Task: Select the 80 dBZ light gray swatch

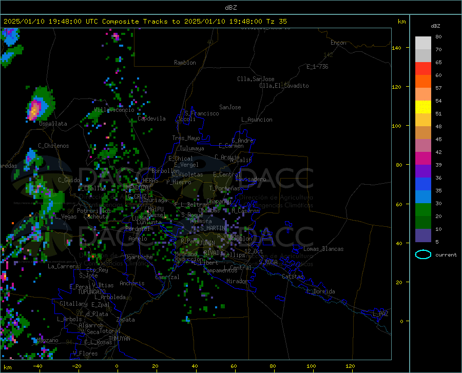Action: tap(423, 43)
